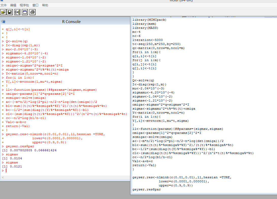Open the 窗口 menu
277x199 pixels.
click(35, 5)
